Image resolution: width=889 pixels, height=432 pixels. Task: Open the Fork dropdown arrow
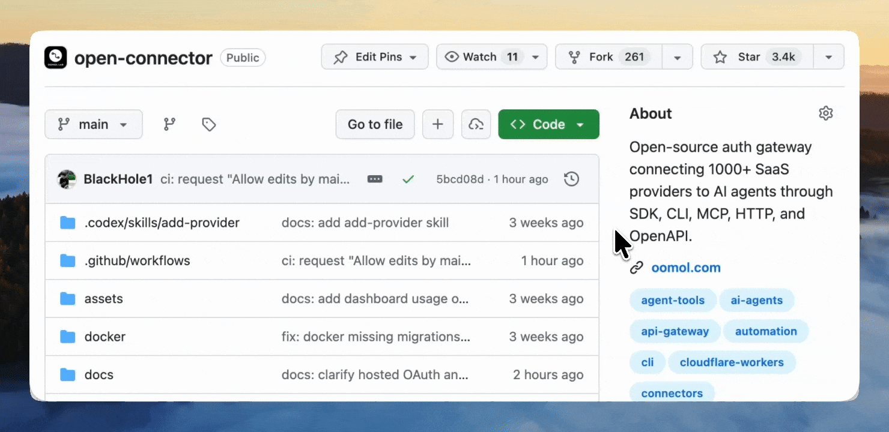coord(678,57)
